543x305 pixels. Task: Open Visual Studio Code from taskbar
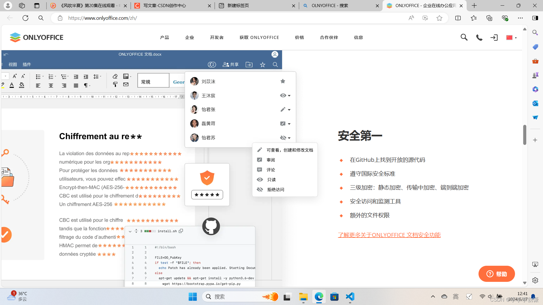point(350,297)
